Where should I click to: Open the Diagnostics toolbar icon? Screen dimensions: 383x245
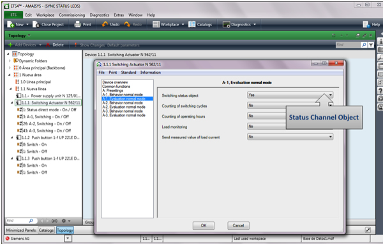pyautogui.click(x=226, y=25)
